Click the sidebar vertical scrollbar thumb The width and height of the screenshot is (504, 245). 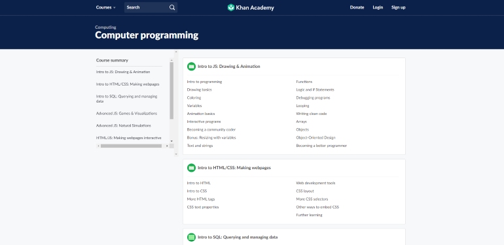(x=171, y=90)
